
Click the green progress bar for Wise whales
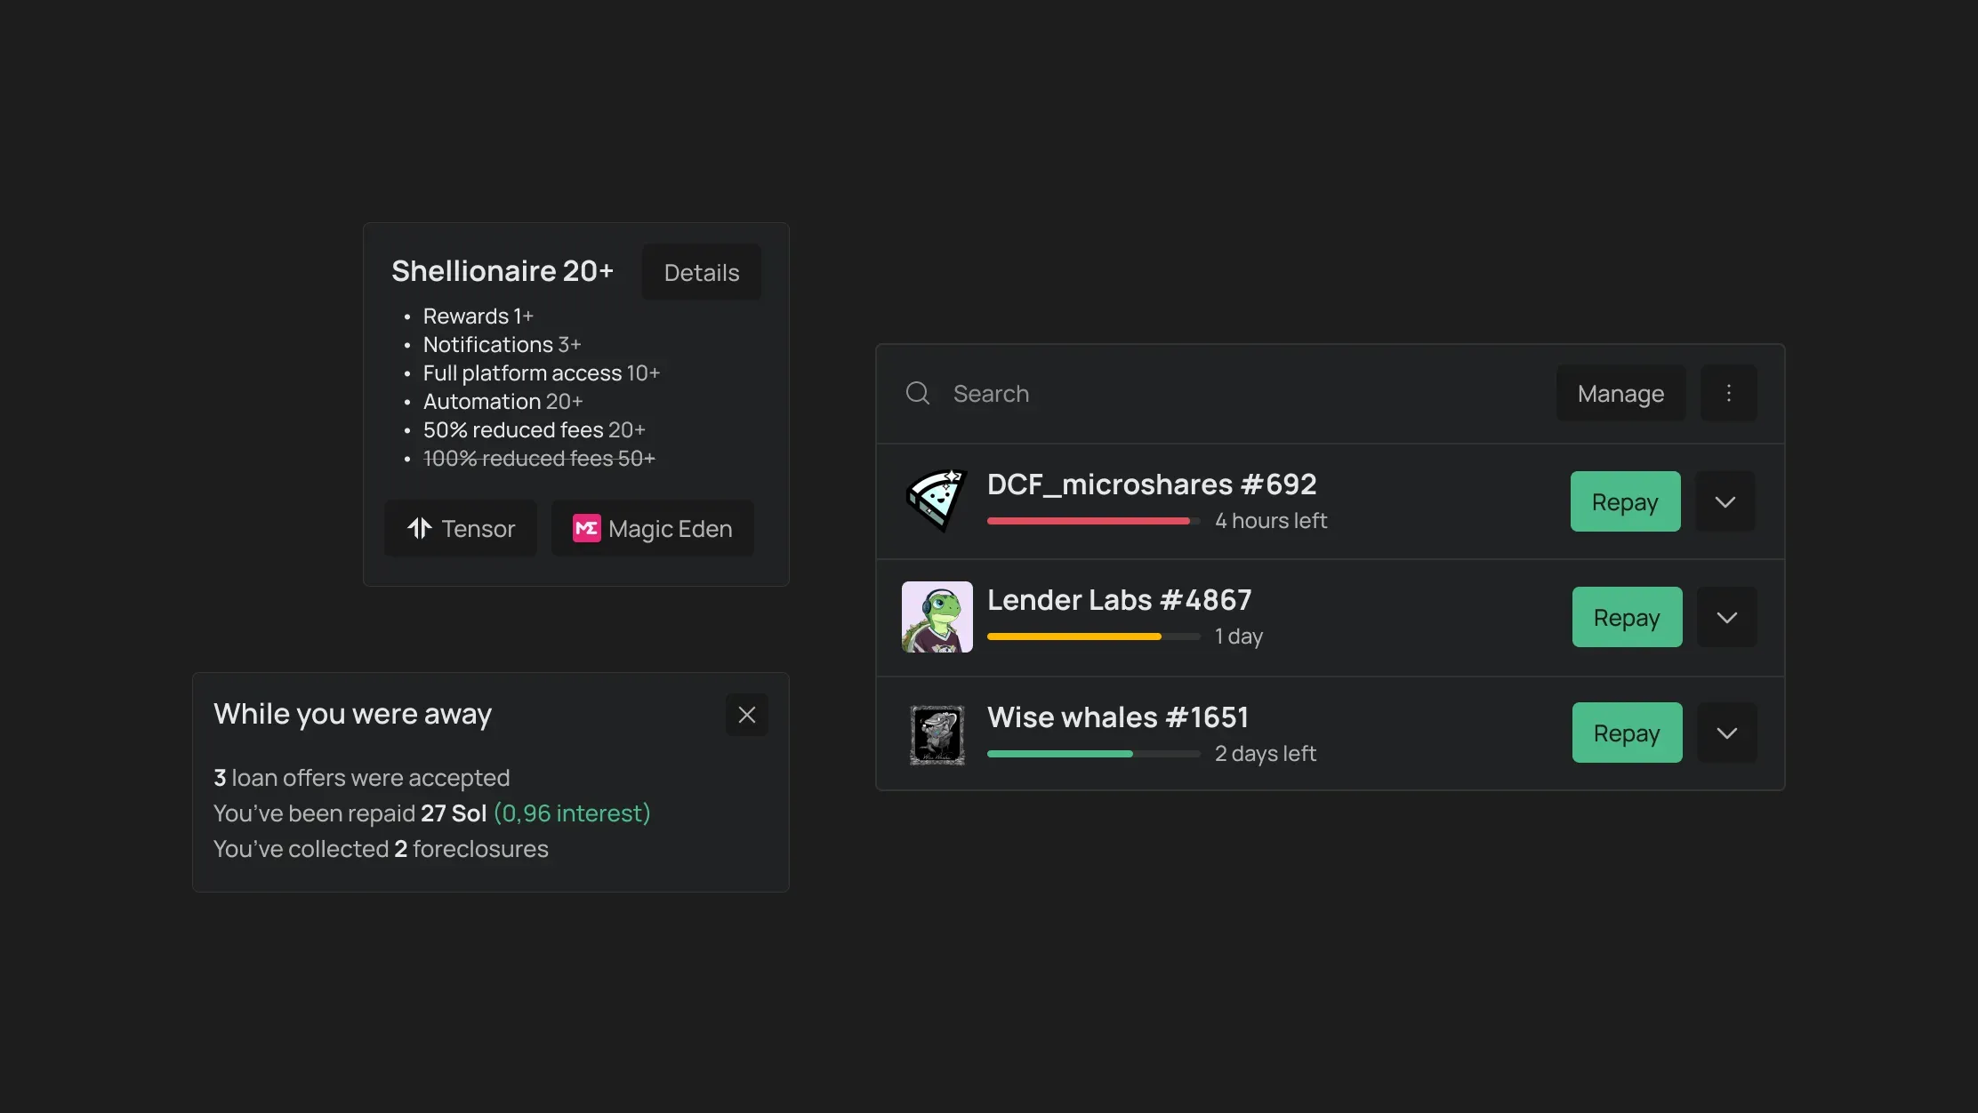pyautogui.click(x=1093, y=754)
